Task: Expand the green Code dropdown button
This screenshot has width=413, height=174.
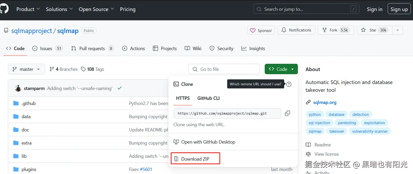Action: tap(281, 69)
